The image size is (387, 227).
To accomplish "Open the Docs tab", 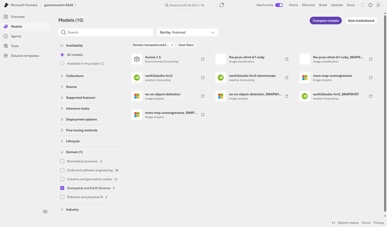I will [351, 5].
